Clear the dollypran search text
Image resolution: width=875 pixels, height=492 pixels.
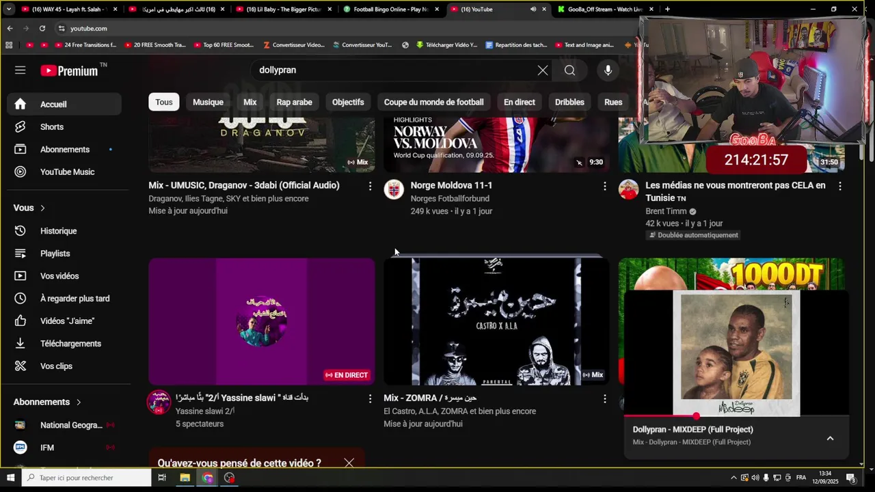tap(543, 70)
